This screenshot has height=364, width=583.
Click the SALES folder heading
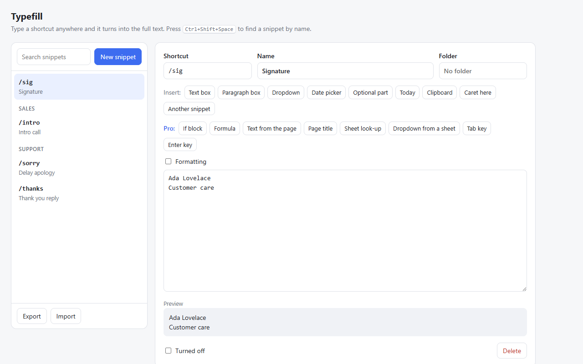pos(27,108)
